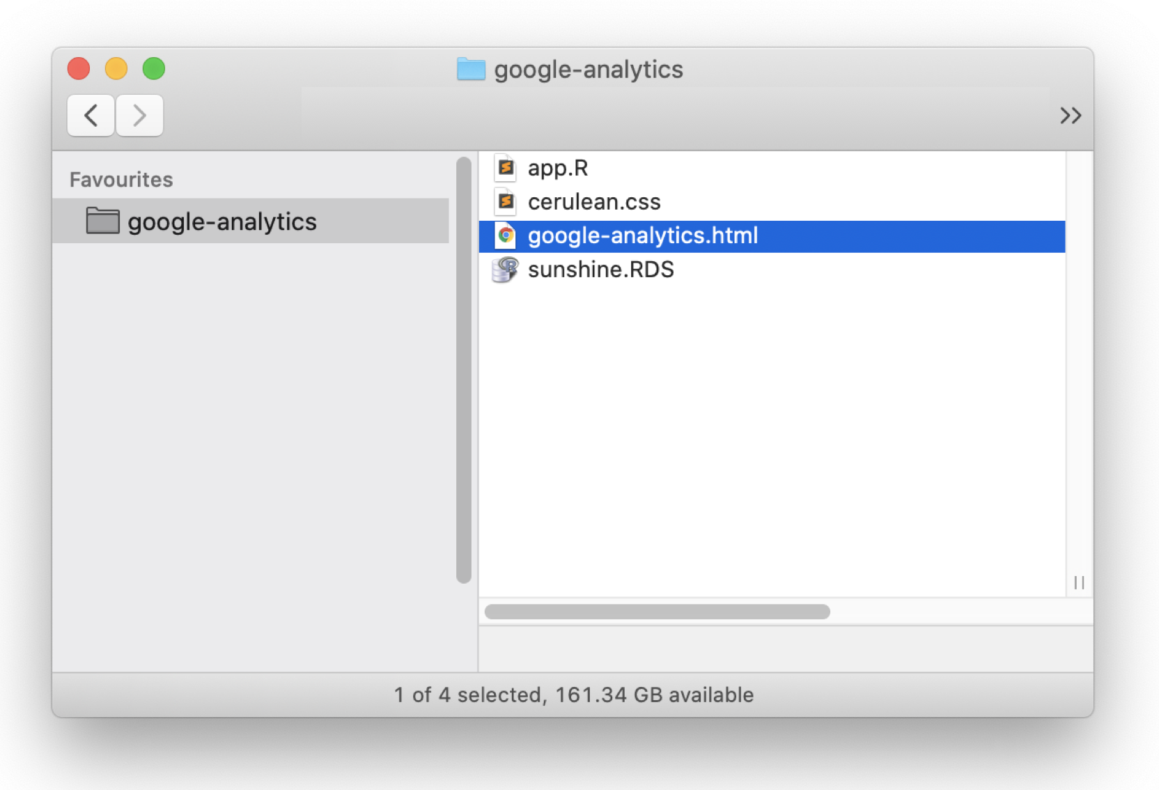This screenshot has width=1159, height=790.
Task: Select the sunshine.RDS file
Action: click(601, 270)
